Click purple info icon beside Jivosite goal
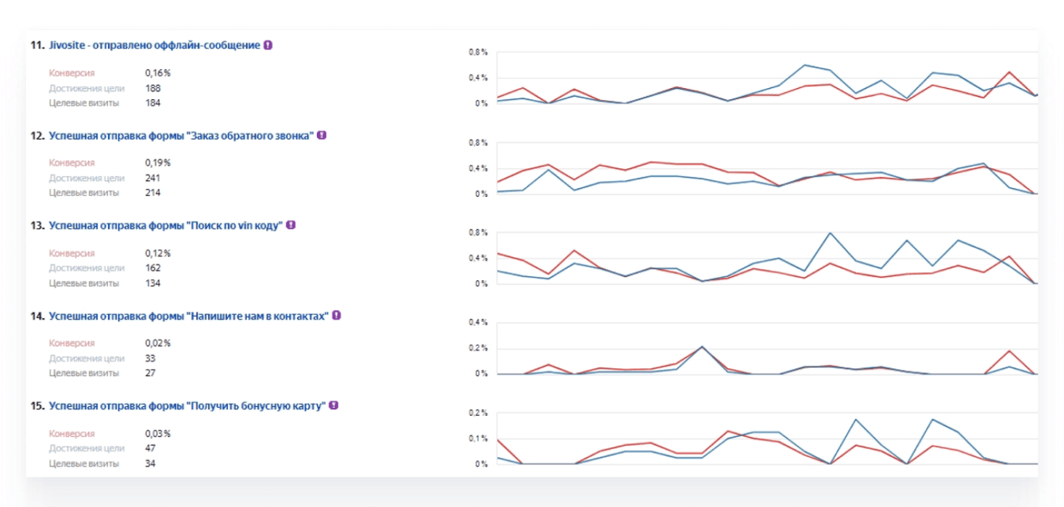1064x507 pixels. click(268, 45)
